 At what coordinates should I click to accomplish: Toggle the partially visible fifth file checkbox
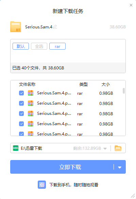21,134
